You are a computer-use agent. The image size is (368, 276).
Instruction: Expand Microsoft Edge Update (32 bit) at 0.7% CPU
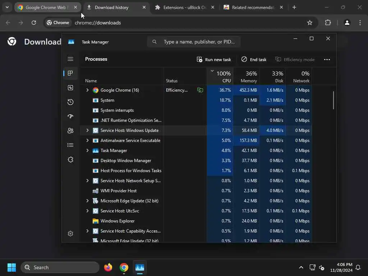[87, 201]
